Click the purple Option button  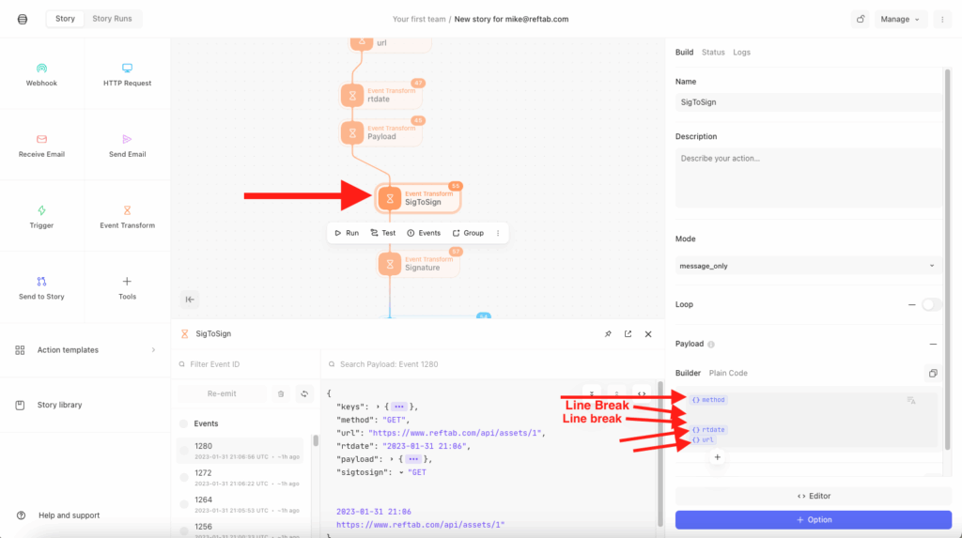coord(813,519)
